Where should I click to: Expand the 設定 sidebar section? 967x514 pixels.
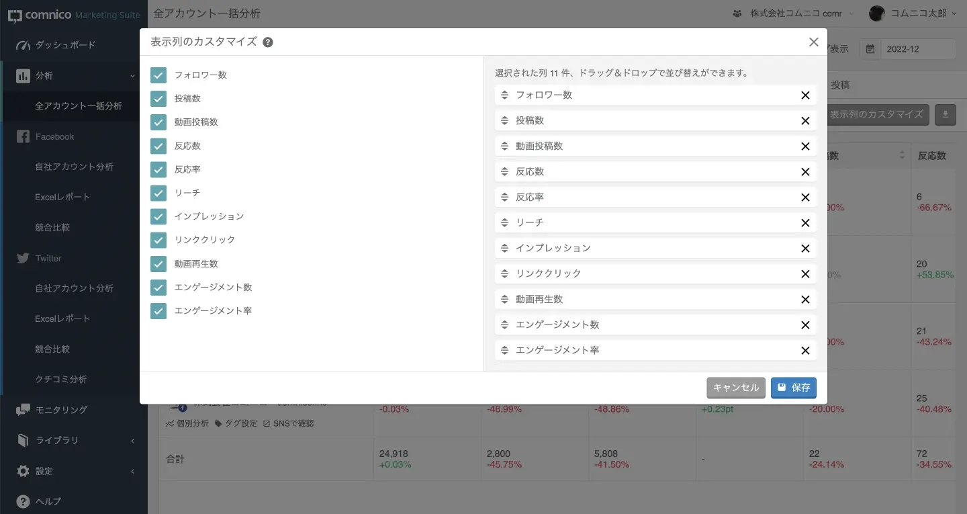coord(74,471)
